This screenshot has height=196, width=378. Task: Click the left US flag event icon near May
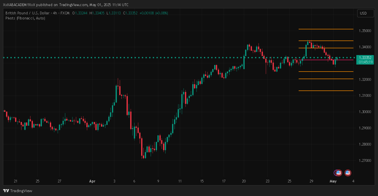(339, 173)
